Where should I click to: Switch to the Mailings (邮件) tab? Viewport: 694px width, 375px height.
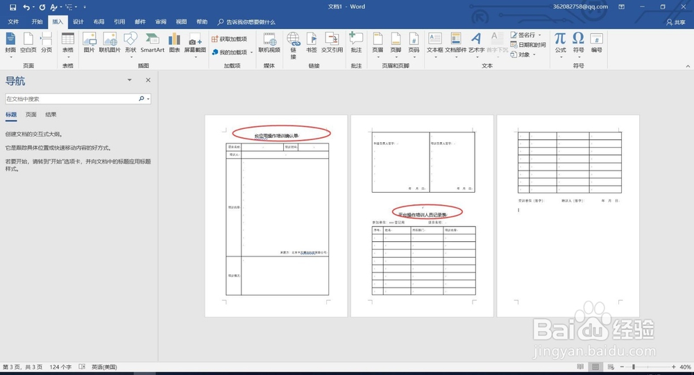tap(140, 21)
